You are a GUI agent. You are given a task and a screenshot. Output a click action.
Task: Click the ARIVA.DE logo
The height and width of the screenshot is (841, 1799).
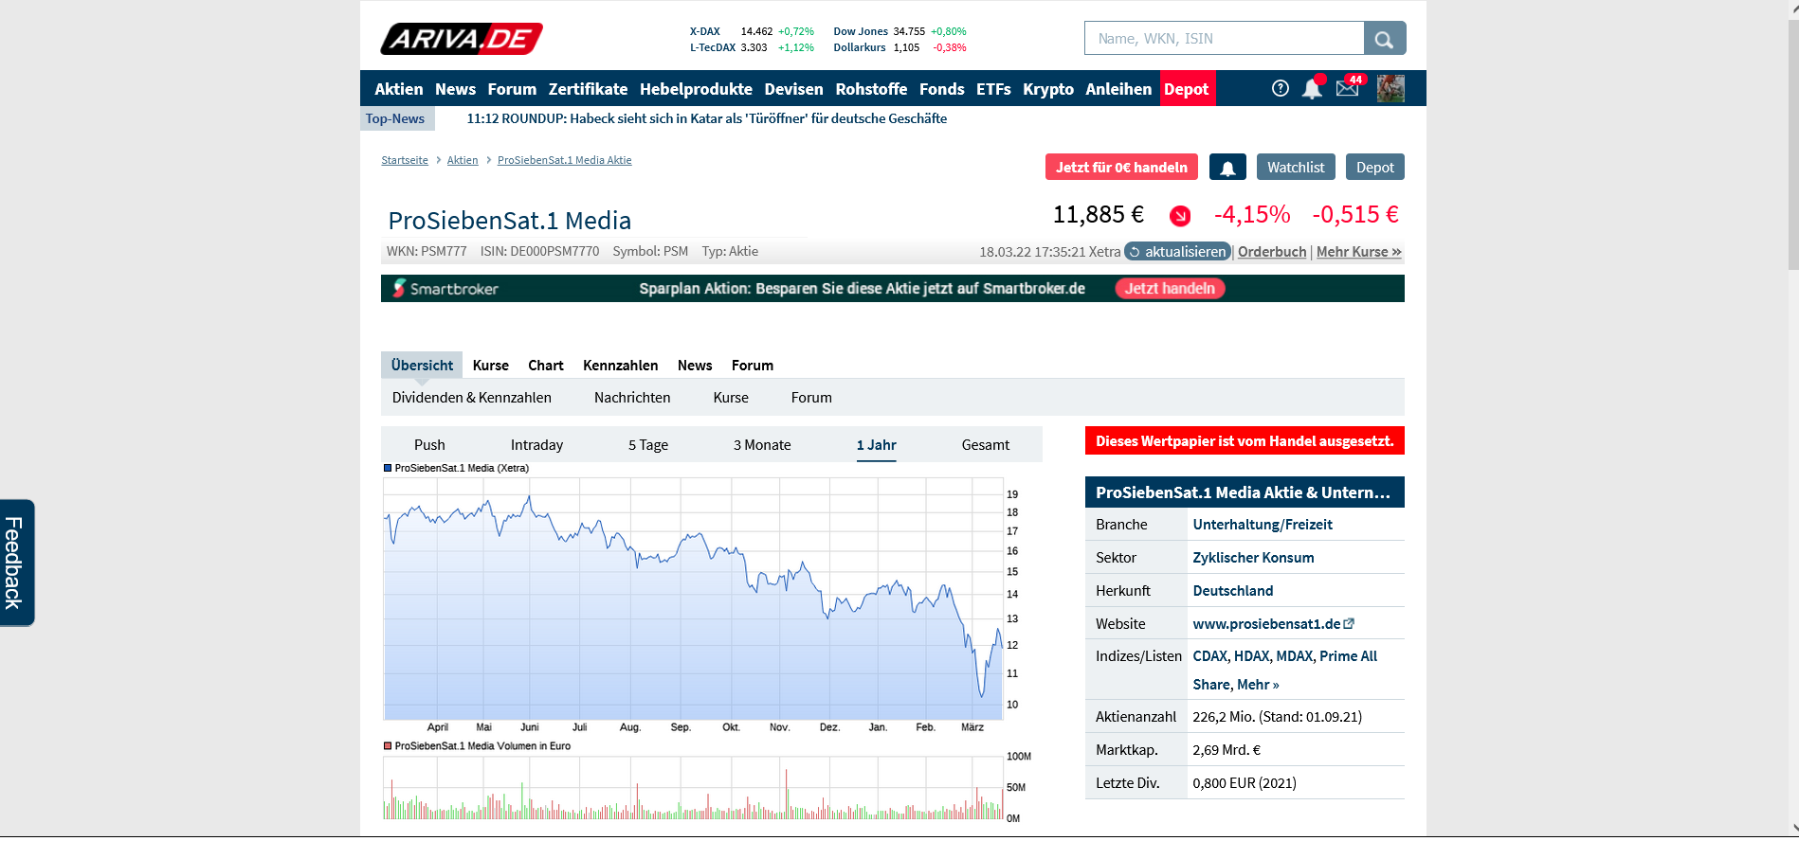pos(462,39)
